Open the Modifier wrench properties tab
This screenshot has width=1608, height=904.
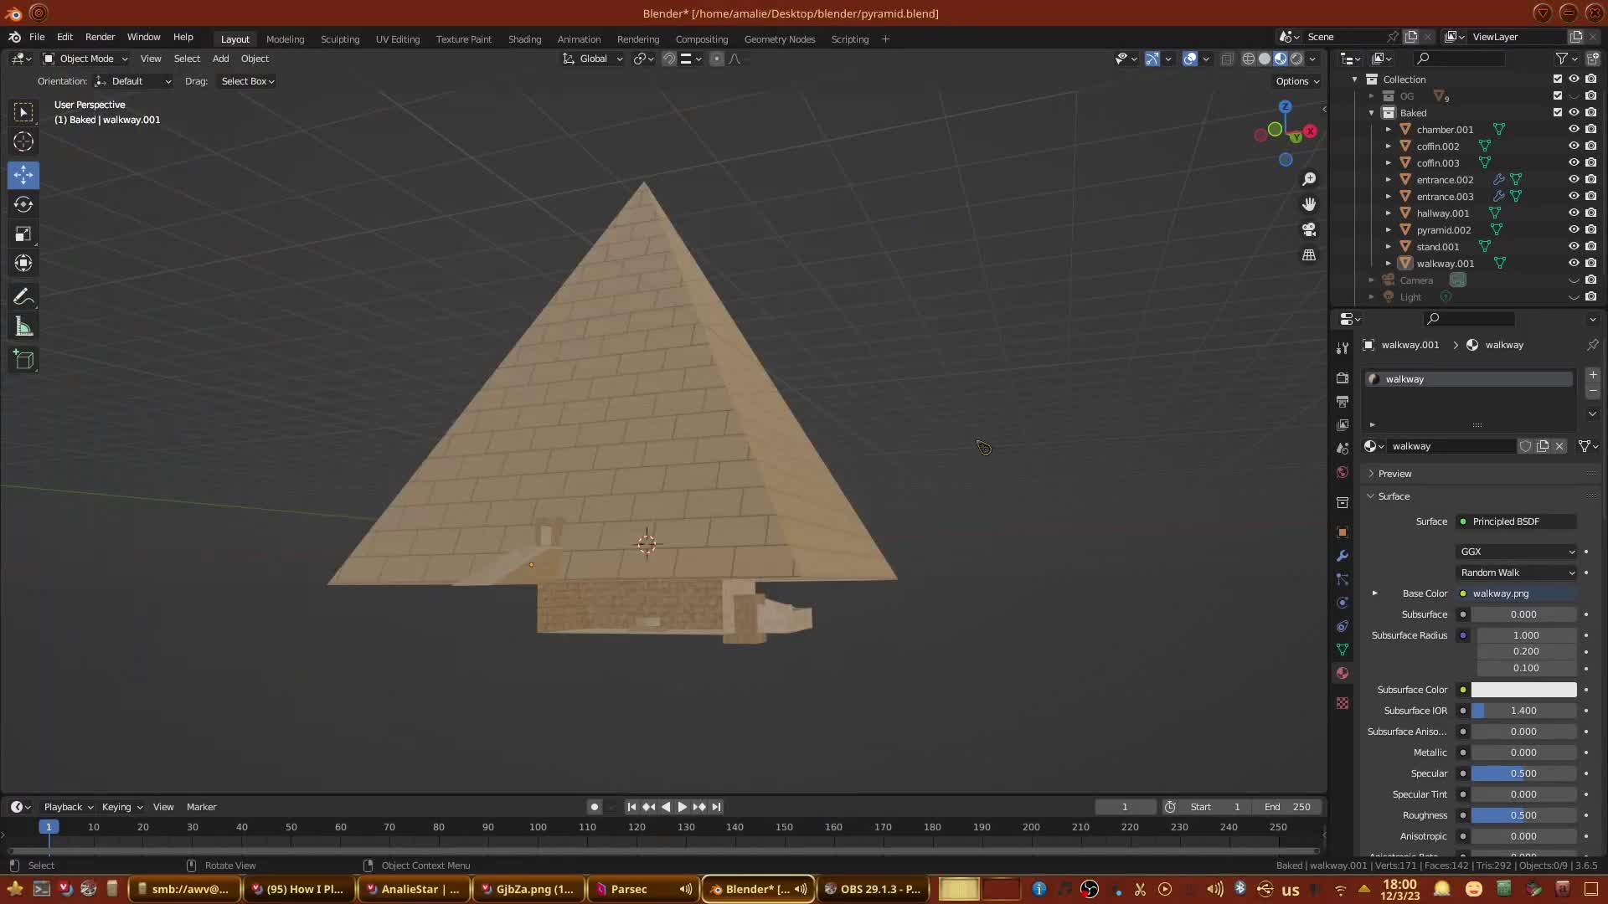point(1343,556)
